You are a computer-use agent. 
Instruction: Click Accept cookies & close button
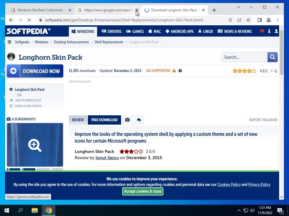143,191
